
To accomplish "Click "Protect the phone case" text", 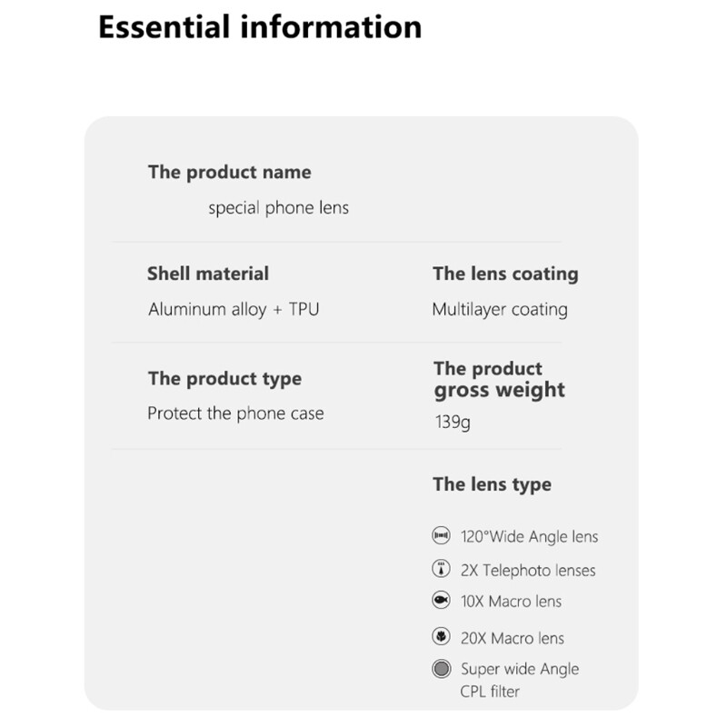I will (x=235, y=413).
